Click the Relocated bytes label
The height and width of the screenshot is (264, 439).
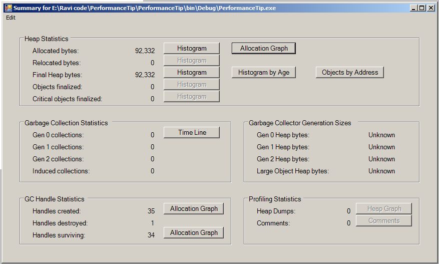[x=57, y=63]
